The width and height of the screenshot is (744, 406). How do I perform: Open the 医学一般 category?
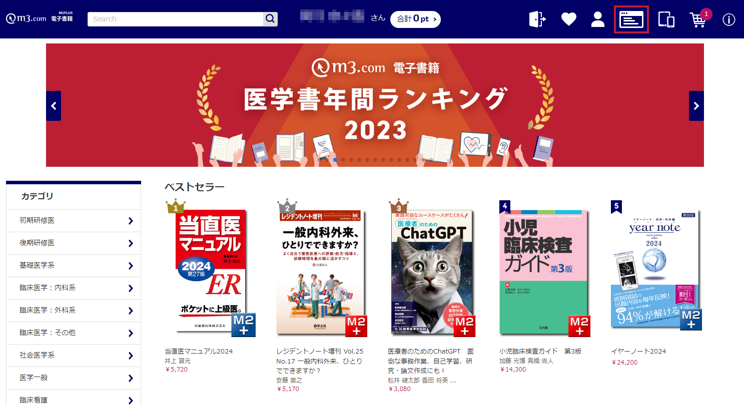click(74, 378)
